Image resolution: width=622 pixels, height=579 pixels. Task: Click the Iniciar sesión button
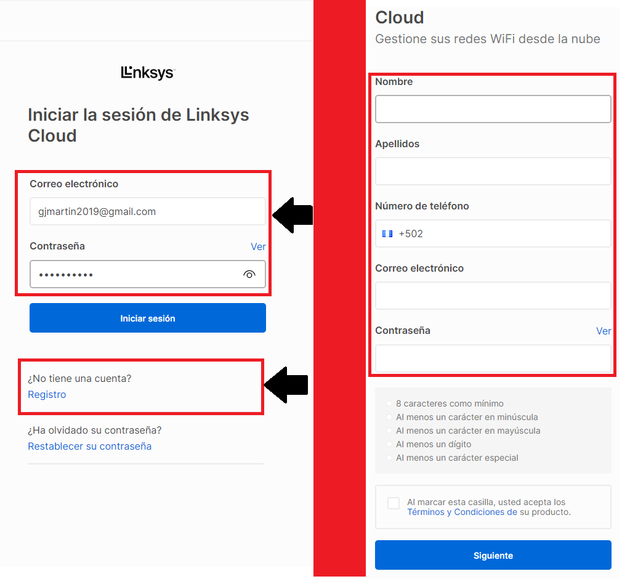click(x=148, y=318)
